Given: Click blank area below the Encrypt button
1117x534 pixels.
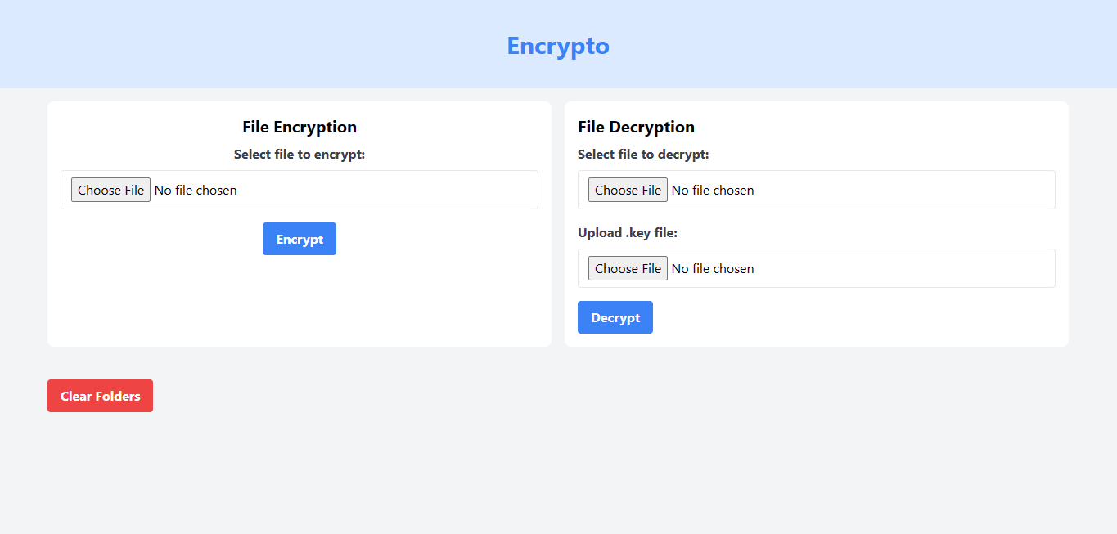Looking at the screenshot, I should click(x=300, y=303).
